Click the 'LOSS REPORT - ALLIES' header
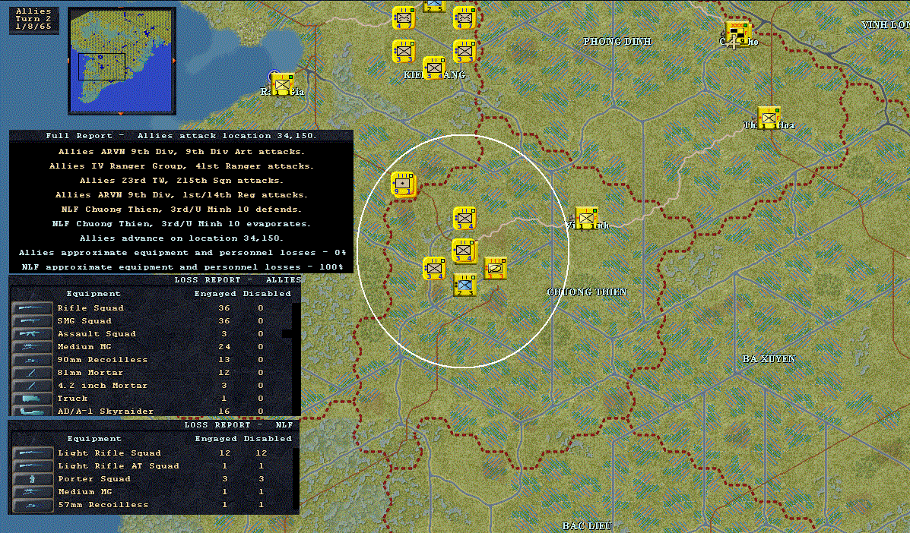The image size is (910, 533). click(238, 280)
